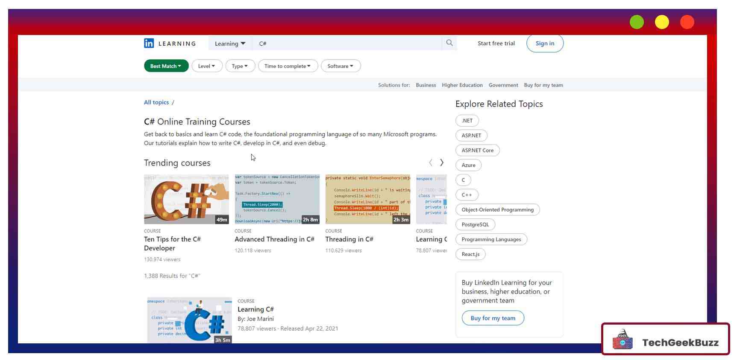
Task: Click the LinkedIn Learning logo
Action: [x=170, y=44]
